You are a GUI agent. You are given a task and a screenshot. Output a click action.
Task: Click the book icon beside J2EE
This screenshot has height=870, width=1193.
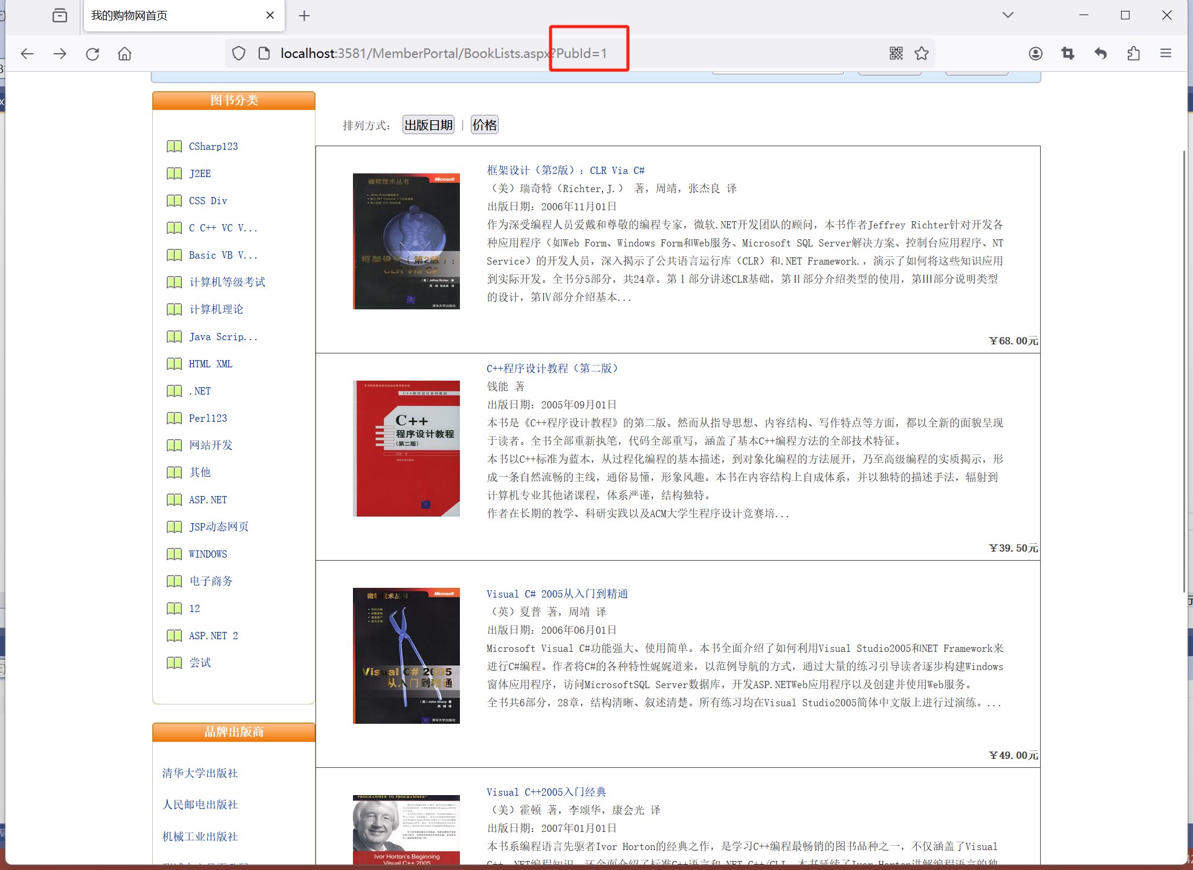point(174,173)
